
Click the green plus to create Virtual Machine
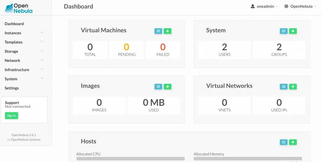[168, 31]
